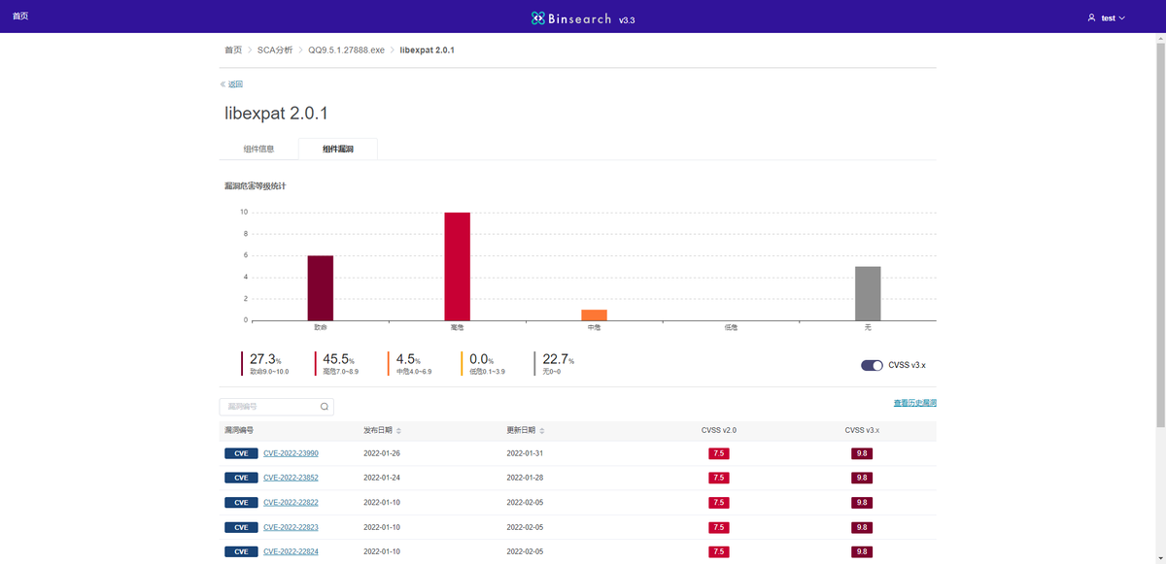Click the 高危 red chart bar
This screenshot has height=564, width=1166.
pyautogui.click(x=458, y=266)
